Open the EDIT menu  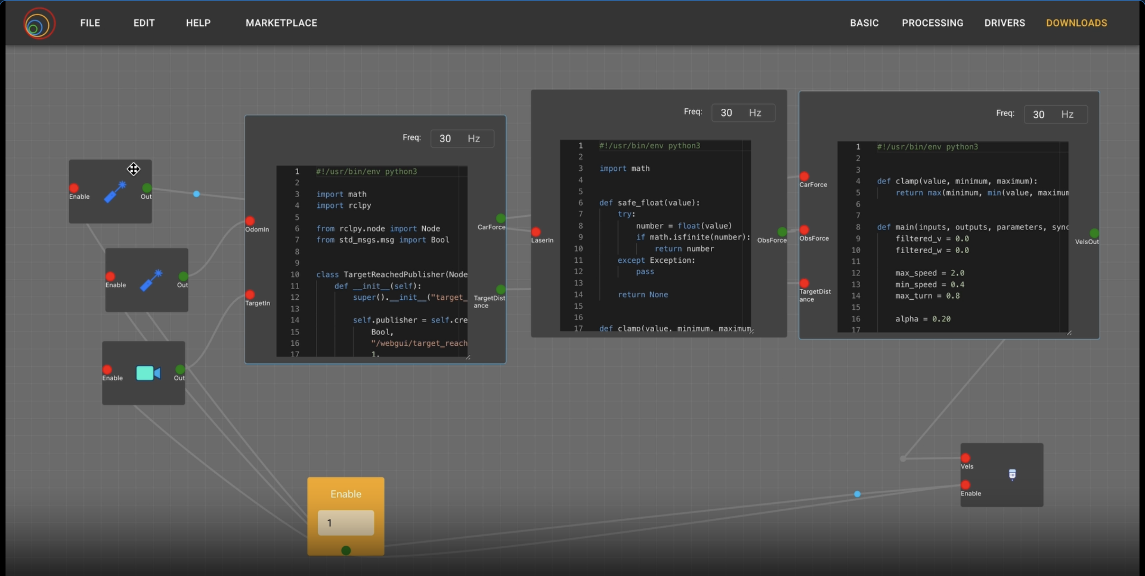144,23
